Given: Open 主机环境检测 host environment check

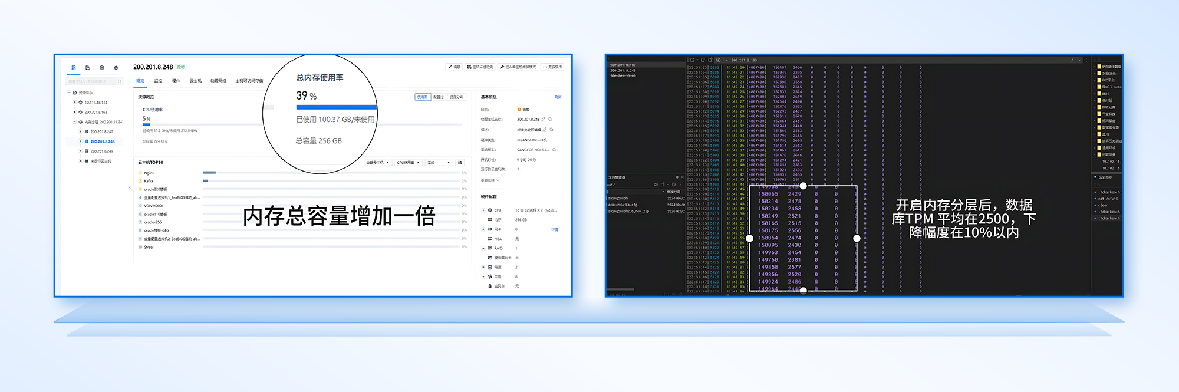Looking at the screenshot, I should pyautogui.click(x=480, y=67).
